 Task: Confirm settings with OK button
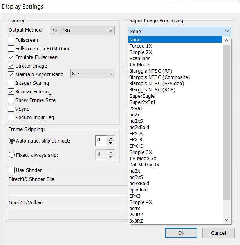pyautogui.click(x=181, y=233)
